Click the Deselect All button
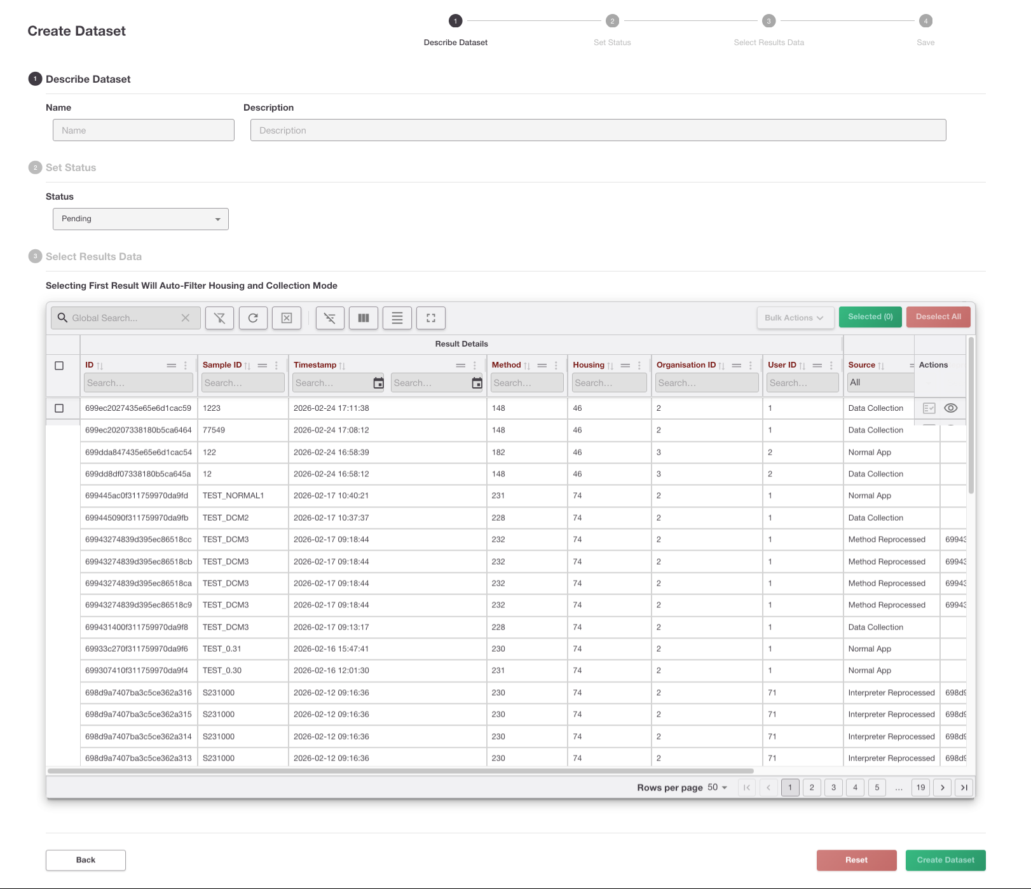This screenshot has width=1031, height=889. point(938,317)
